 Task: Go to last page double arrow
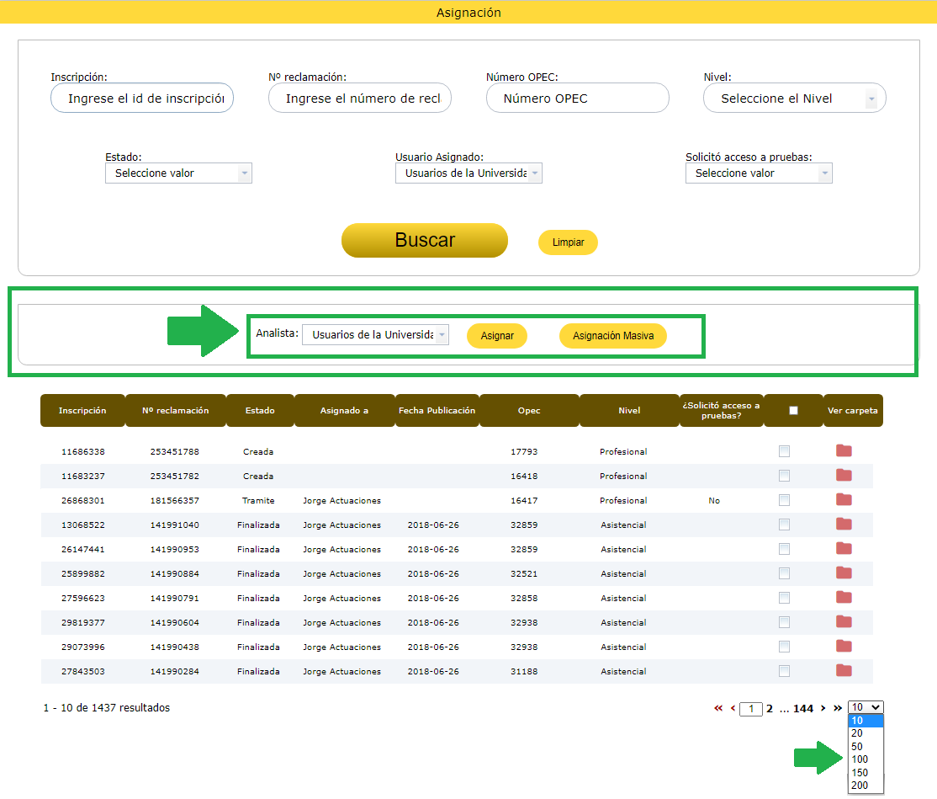tap(837, 708)
